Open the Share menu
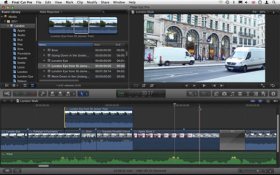 click(105, 2)
